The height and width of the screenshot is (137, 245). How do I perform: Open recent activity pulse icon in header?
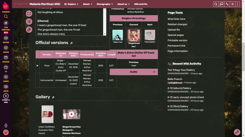pyautogui.click(x=227, y=4)
